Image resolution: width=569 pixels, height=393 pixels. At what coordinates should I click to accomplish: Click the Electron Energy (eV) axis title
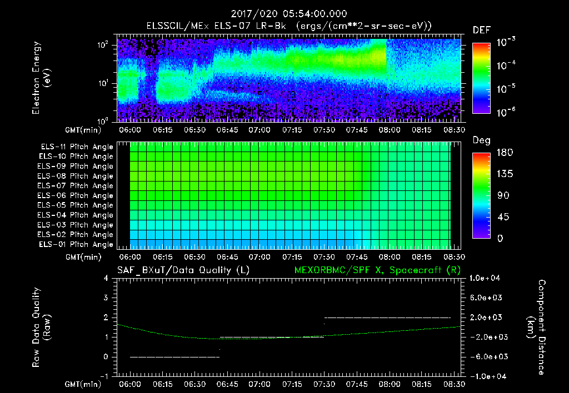click(41, 78)
